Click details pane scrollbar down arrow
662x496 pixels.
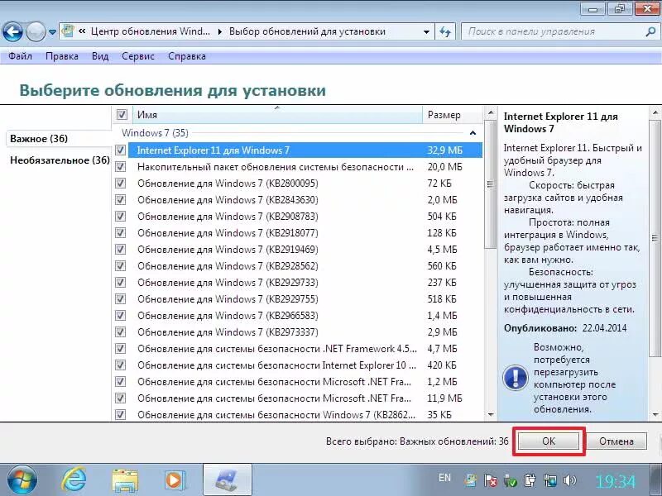click(x=655, y=415)
